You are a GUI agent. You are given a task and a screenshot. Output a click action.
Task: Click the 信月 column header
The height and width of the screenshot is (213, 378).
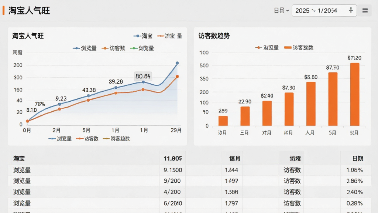[x=234, y=159]
